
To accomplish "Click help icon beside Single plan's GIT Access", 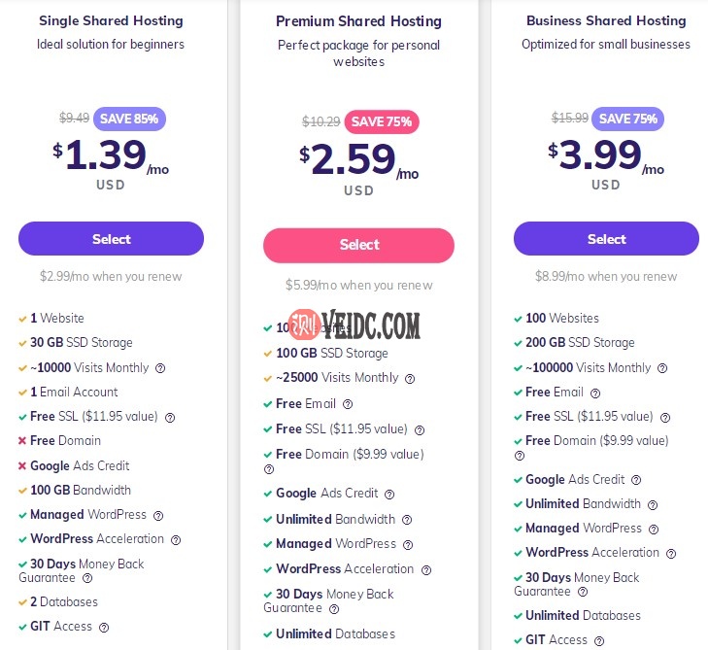I will (104, 628).
